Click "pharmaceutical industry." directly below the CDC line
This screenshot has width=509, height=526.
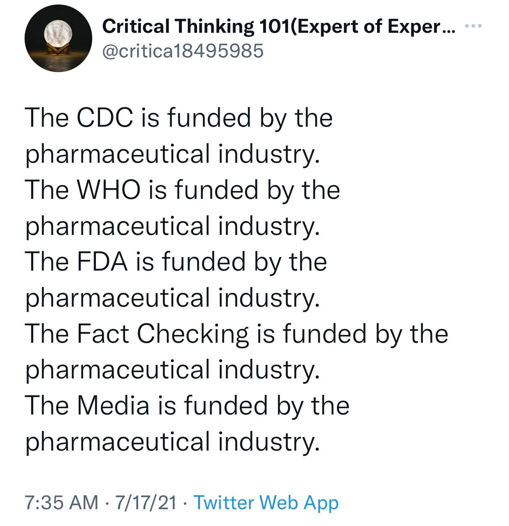(x=172, y=154)
